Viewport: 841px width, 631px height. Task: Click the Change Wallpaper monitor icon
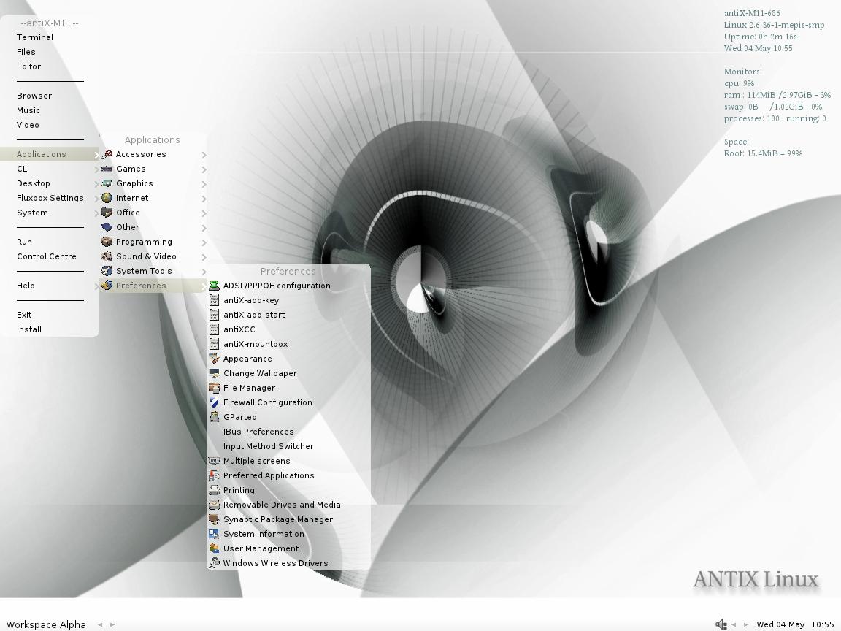214,373
